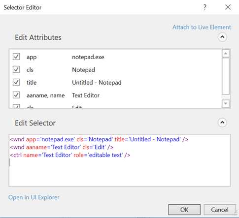Click the Cancel button

tap(220, 210)
